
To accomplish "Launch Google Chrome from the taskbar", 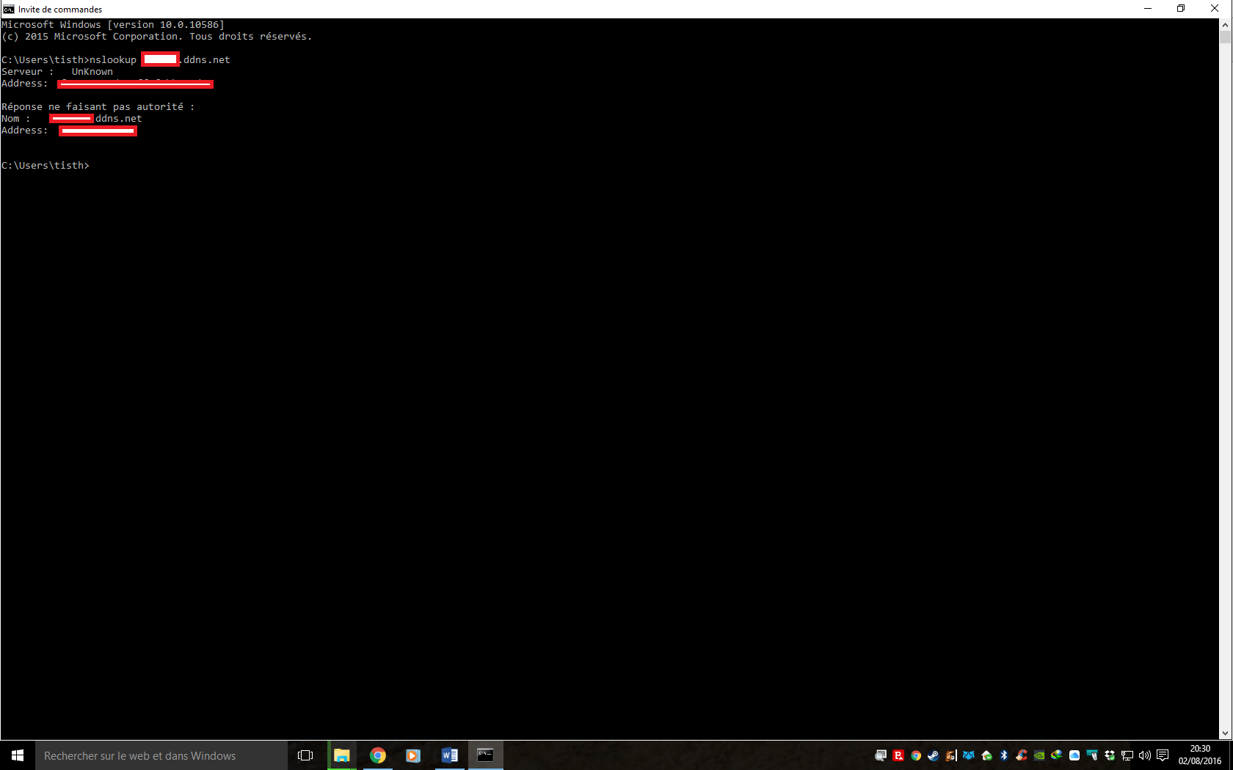I will (x=378, y=755).
